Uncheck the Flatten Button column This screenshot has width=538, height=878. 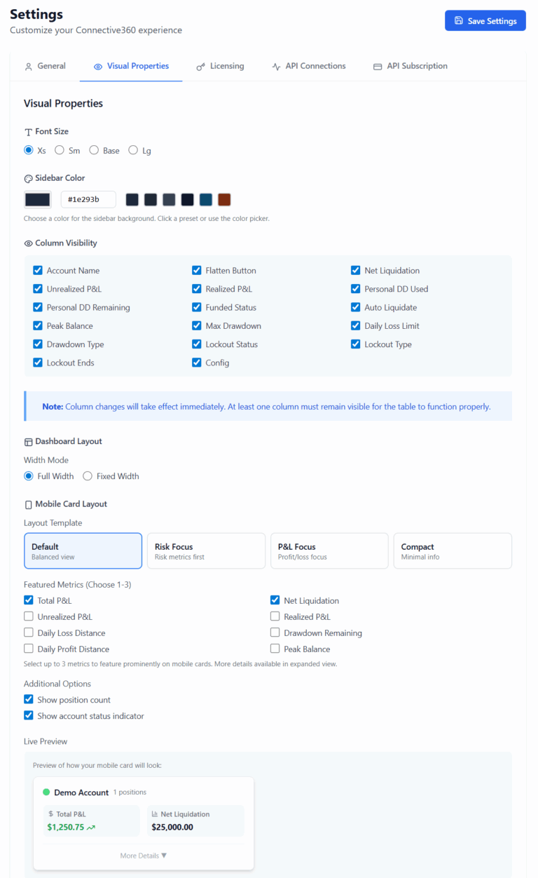(197, 271)
